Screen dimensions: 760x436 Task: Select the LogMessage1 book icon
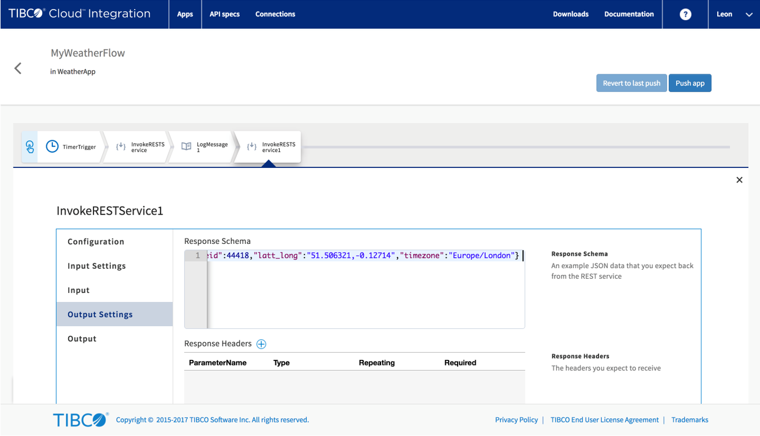(x=186, y=146)
